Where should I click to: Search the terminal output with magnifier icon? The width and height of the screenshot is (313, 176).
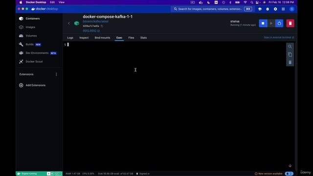pos(290,47)
